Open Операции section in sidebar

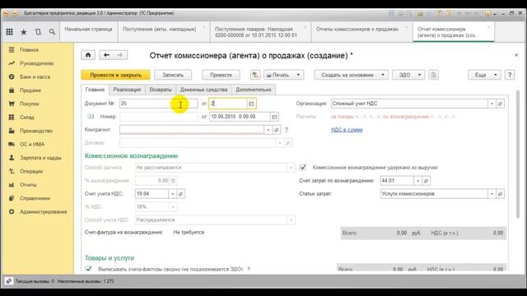click(31, 171)
